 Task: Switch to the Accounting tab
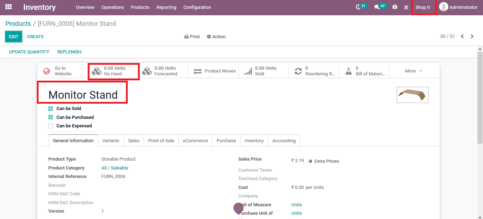(284, 140)
